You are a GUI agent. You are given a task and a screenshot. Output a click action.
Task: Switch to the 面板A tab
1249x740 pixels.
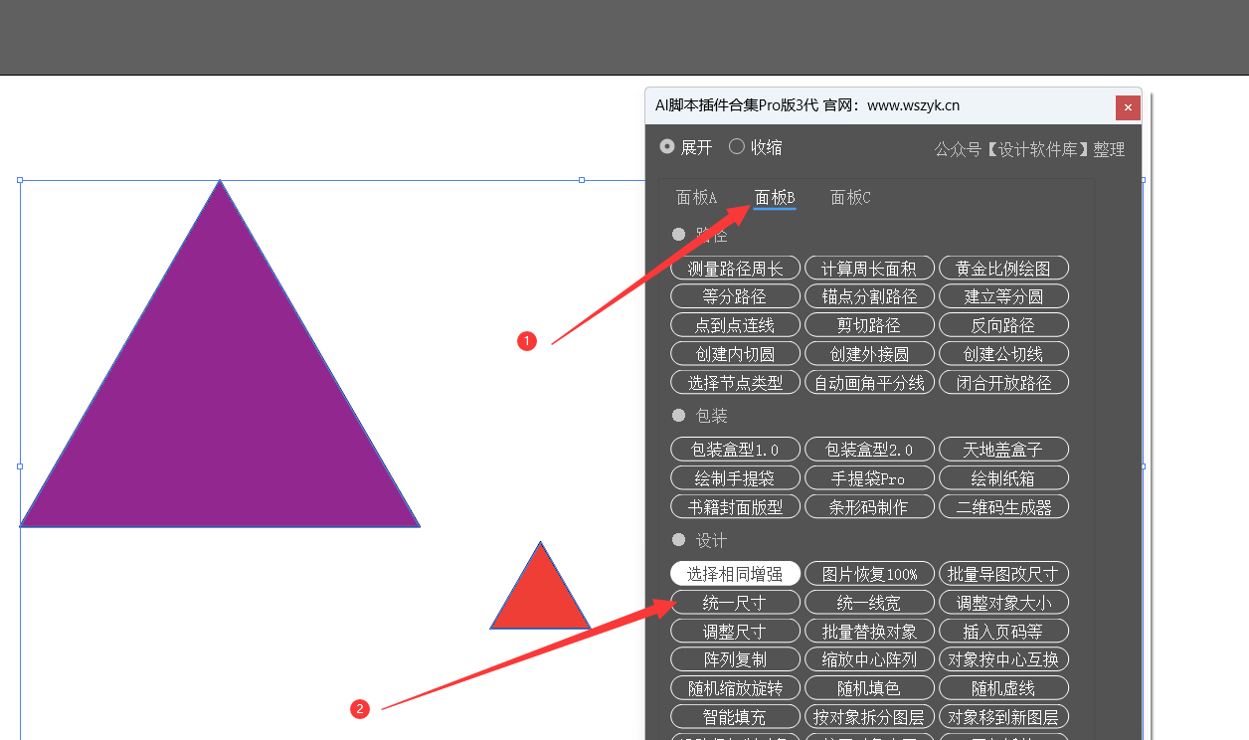coord(697,198)
